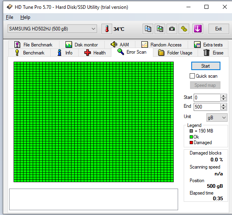This screenshot has height=215, width=232.
Task: Click the copy screenshot to clipboard icon
Action: click(160, 29)
